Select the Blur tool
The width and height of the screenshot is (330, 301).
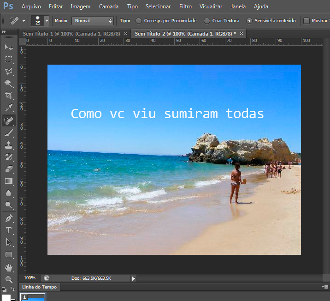9,193
